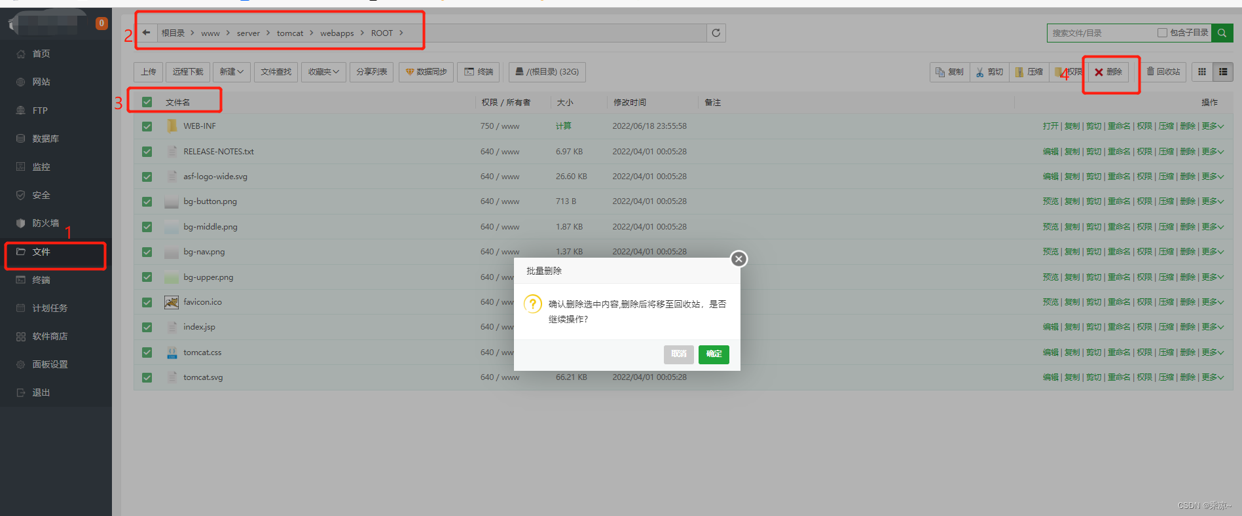Expand 更多 for the WEB-INF row
The height and width of the screenshot is (516, 1242).
1213,126
